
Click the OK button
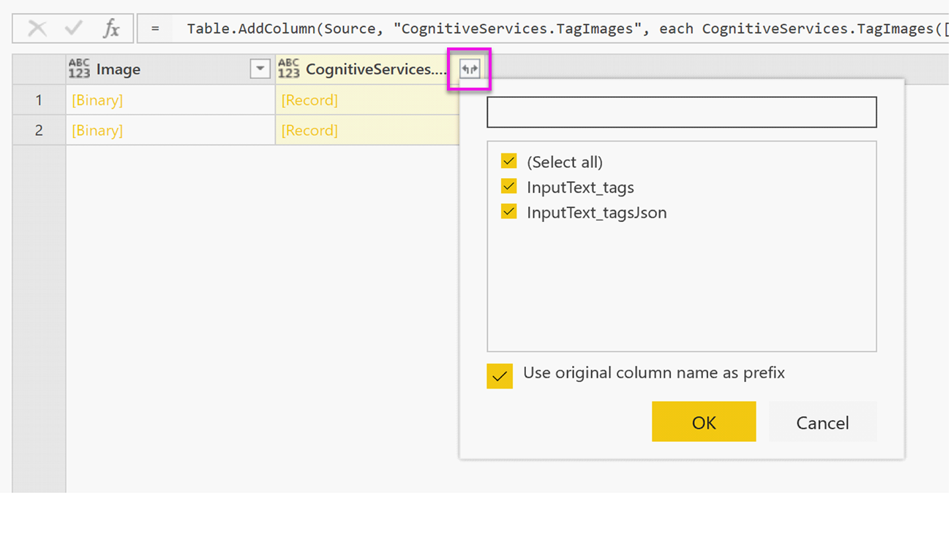click(704, 421)
